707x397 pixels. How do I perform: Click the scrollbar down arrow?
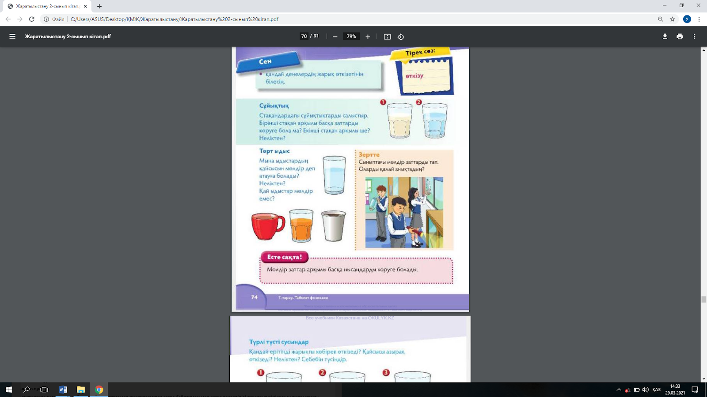(703, 379)
